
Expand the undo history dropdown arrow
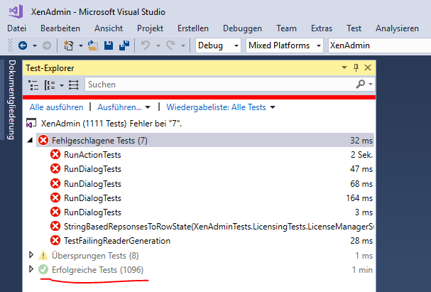[x=158, y=45]
